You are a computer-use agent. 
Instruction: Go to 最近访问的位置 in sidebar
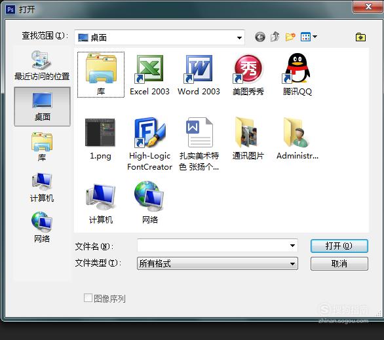tap(42, 66)
